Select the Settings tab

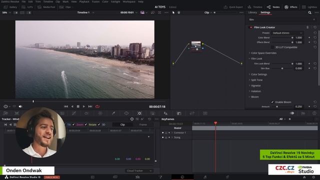pyautogui.click(x=265, y=12)
